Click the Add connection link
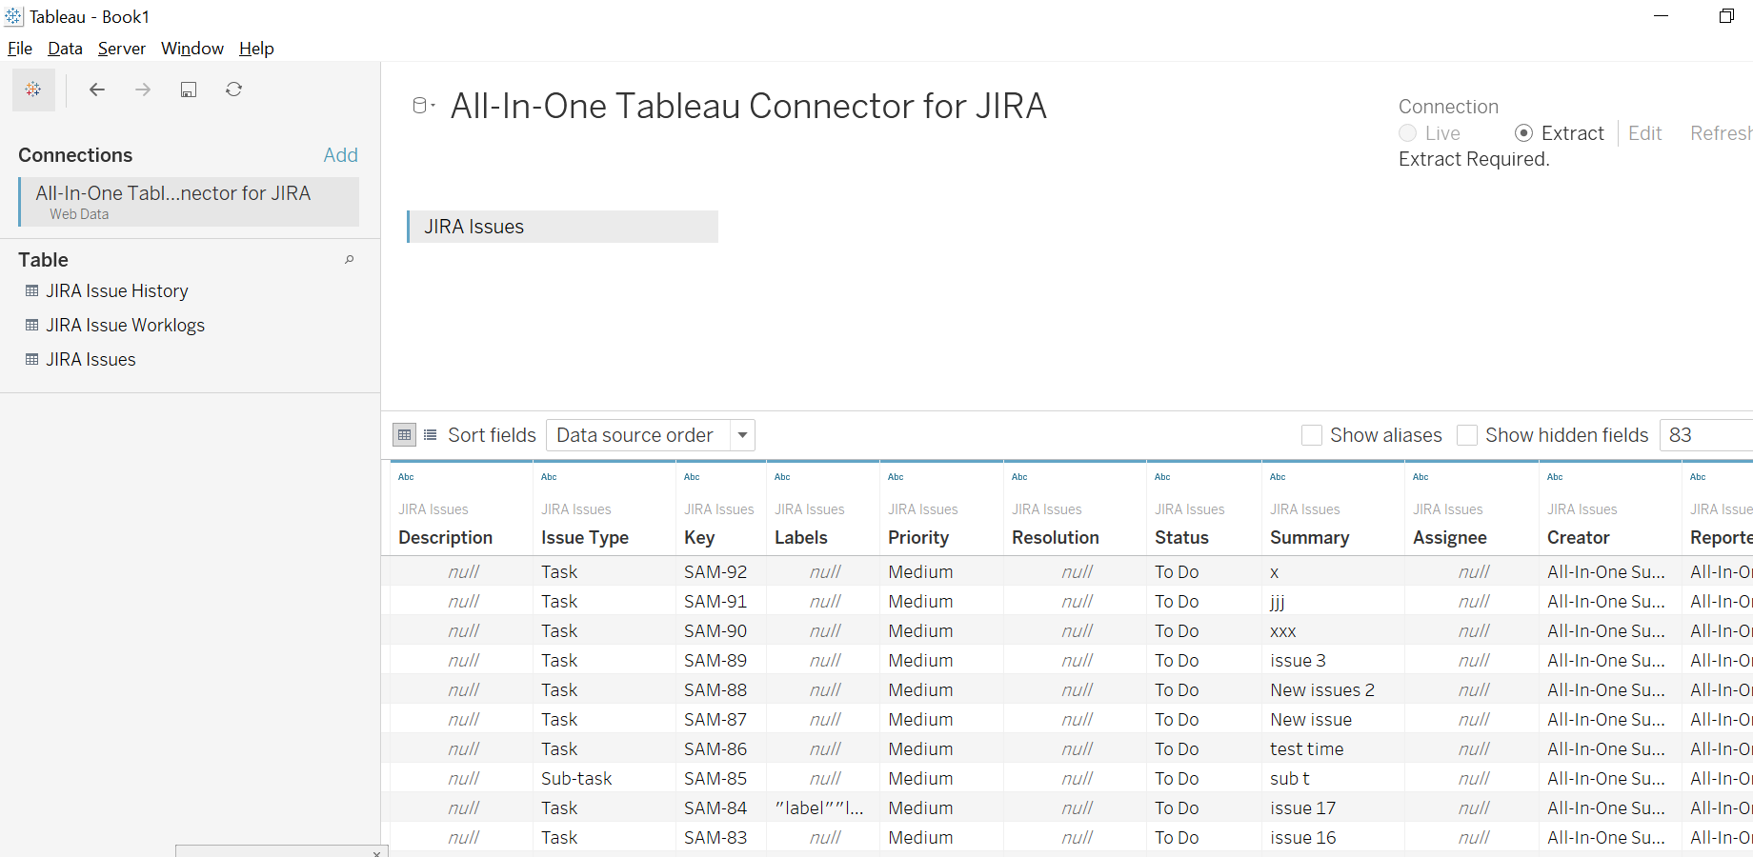Image resolution: width=1753 pixels, height=857 pixels. [x=340, y=154]
